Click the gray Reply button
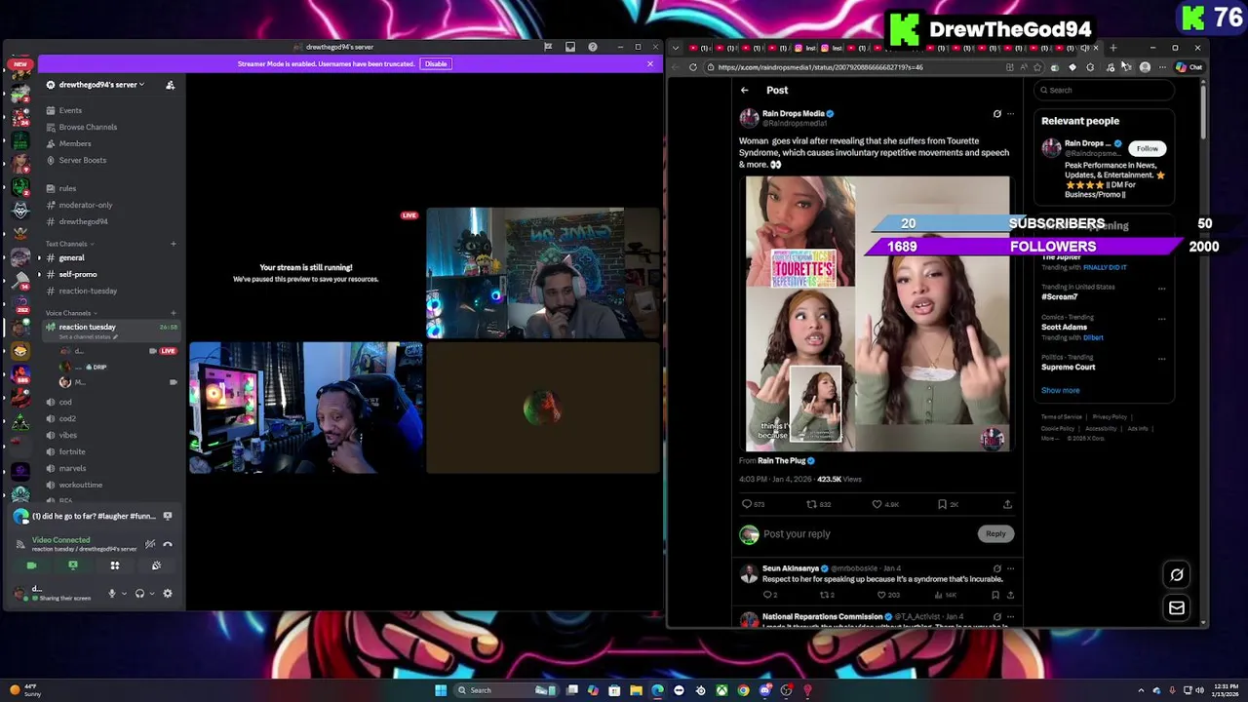Image resolution: width=1248 pixels, height=702 pixels. click(995, 533)
